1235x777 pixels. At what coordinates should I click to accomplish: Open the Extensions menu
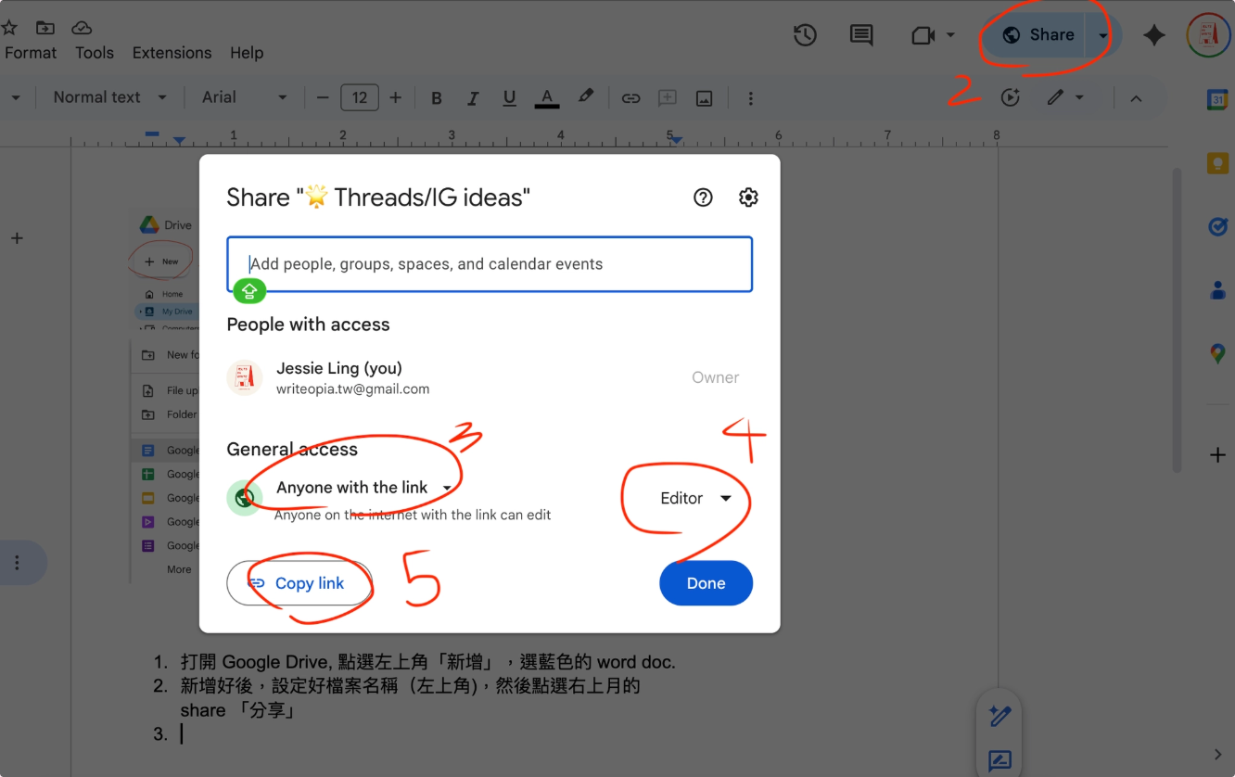172,53
